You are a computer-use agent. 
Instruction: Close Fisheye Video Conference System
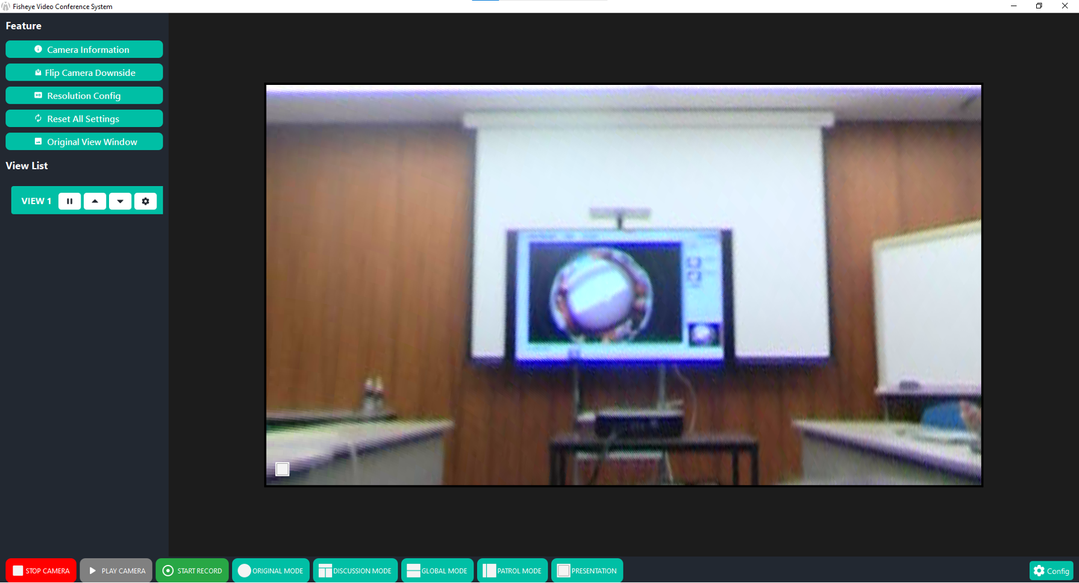1065,6
